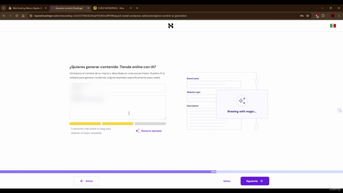Click the Saltar link
The image size is (343, 193).
227,181
